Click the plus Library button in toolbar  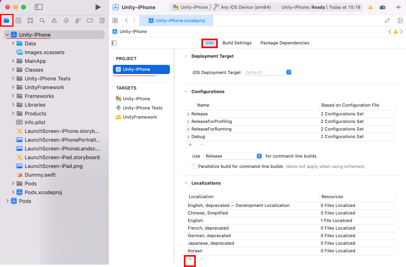coord(398,7)
